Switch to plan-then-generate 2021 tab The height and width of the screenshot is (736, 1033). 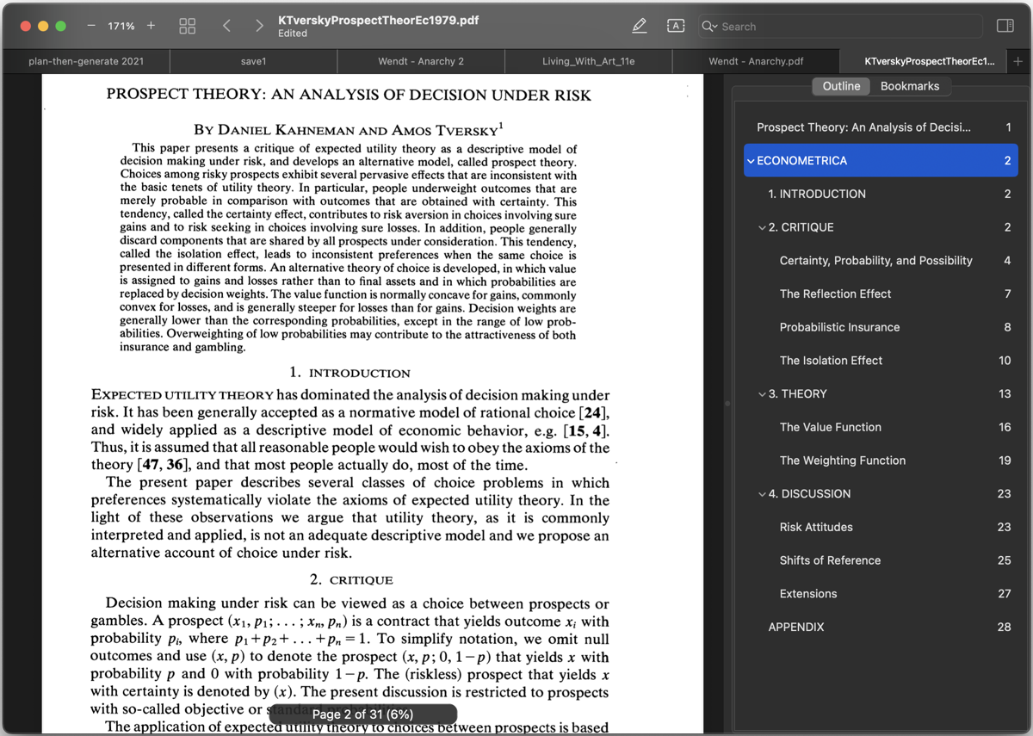pyautogui.click(x=86, y=61)
